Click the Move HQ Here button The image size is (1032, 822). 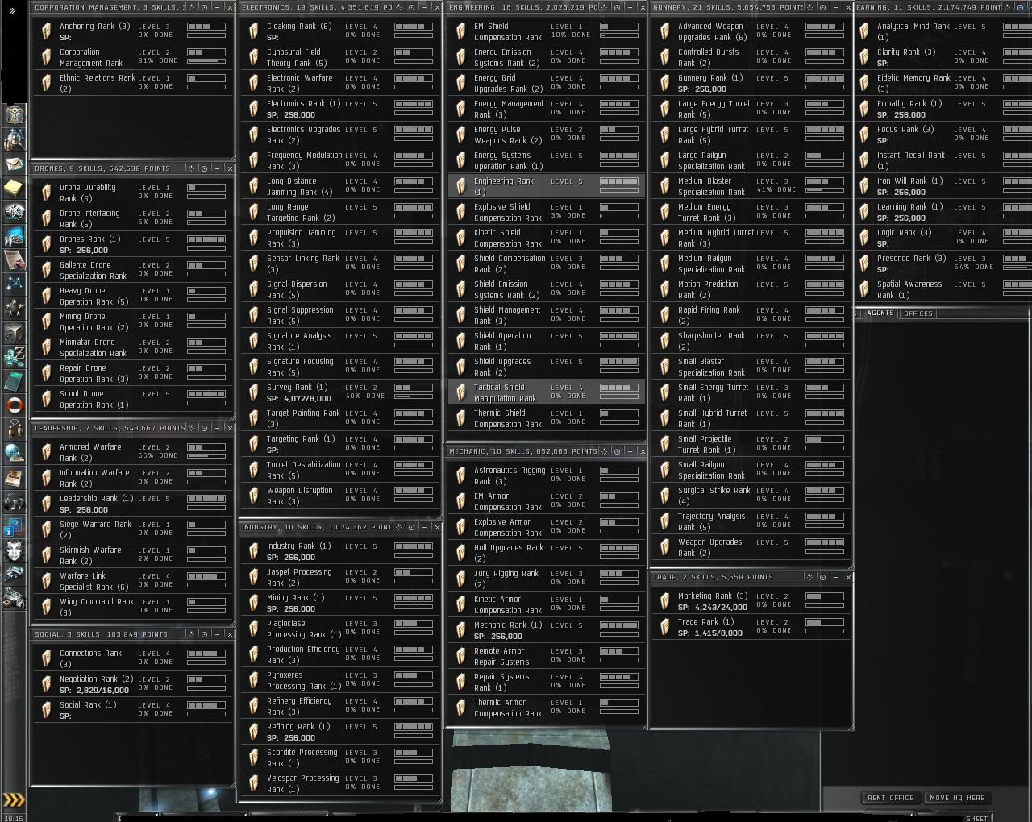coord(957,798)
